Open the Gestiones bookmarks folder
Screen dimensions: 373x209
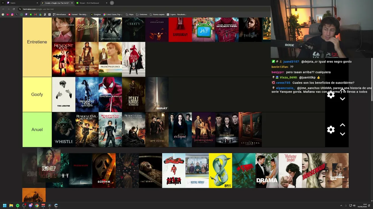(142, 15)
